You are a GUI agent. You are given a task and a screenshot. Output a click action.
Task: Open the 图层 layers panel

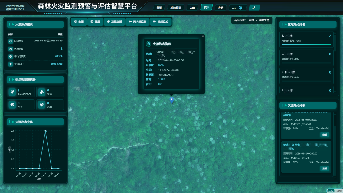coord(95,22)
